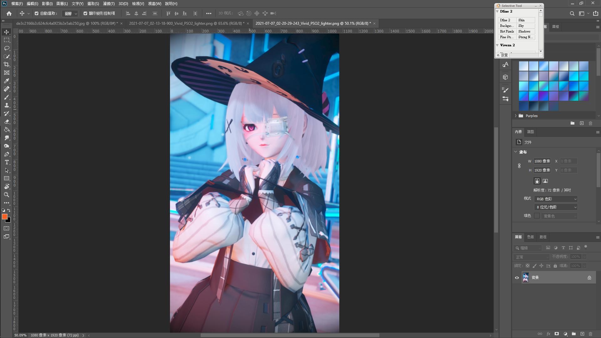Add a layer mask from Layers footer
601x338 pixels.
click(557, 334)
